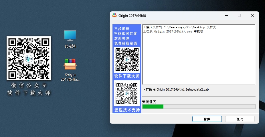The image size is (265, 137).
Task: Click the Origin 2017(64bit) window title text
Action: (132, 16)
